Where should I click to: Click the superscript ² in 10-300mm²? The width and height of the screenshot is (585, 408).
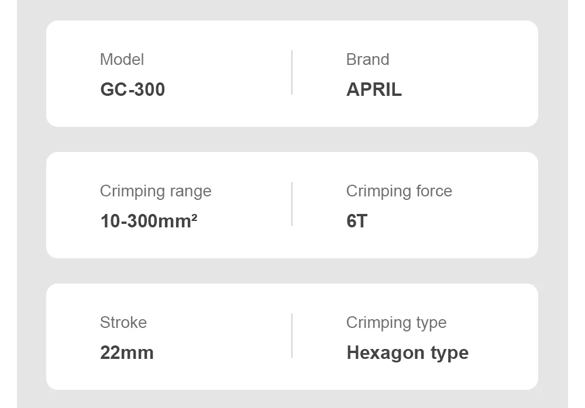click(x=194, y=217)
